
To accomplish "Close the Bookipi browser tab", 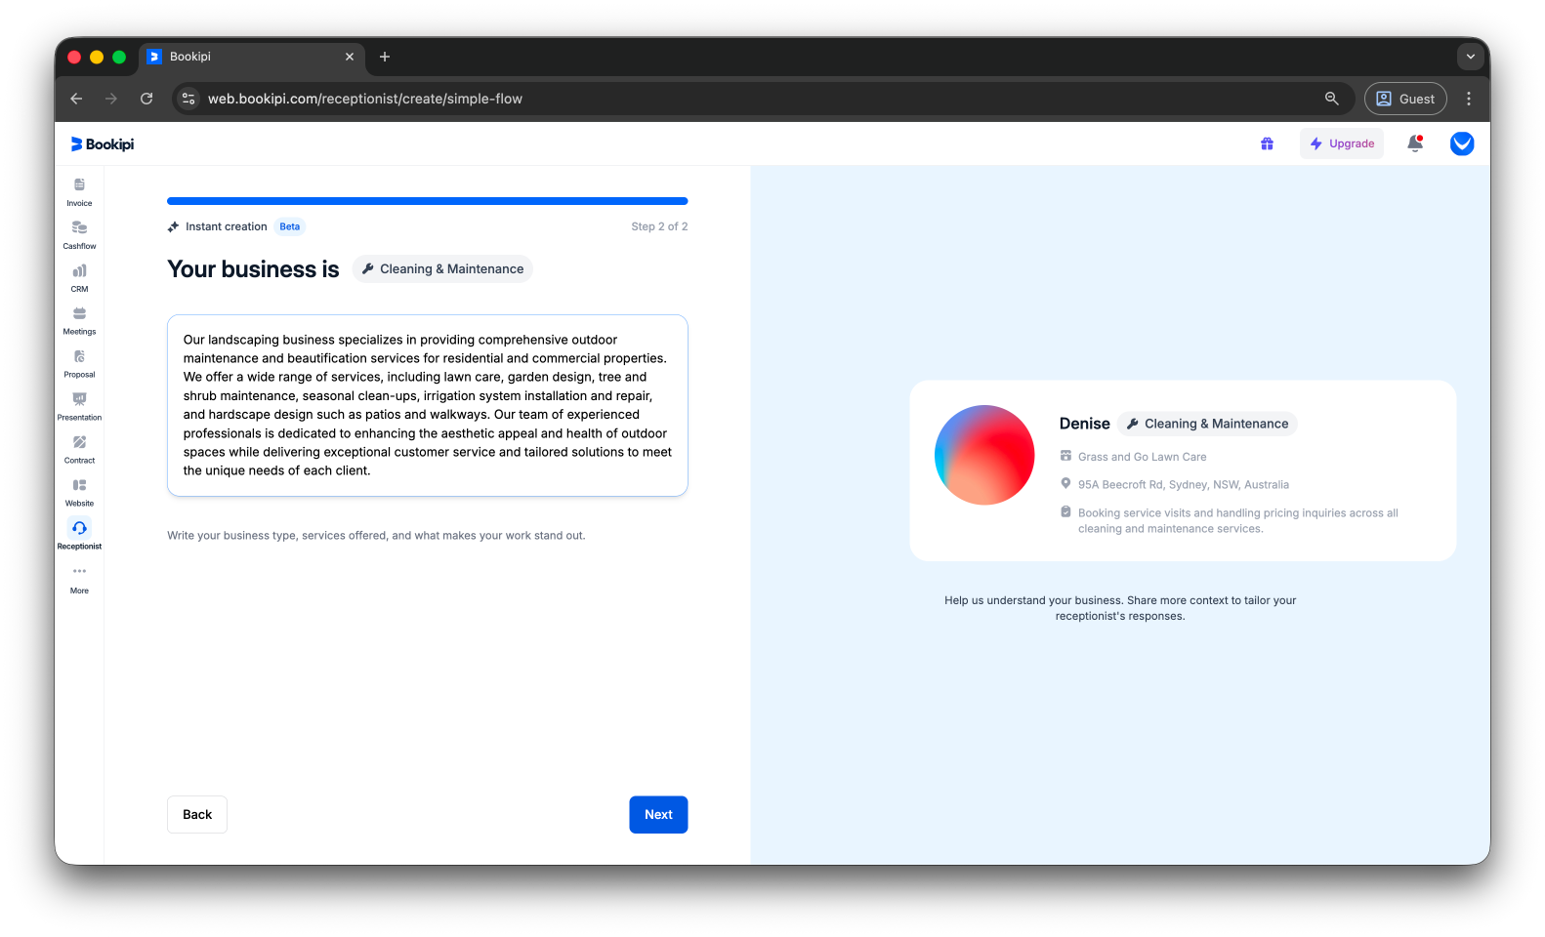I will tap(350, 57).
